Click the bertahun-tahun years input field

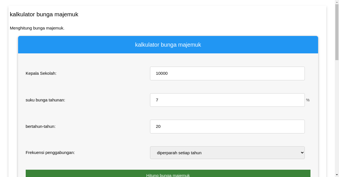(x=227, y=126)
